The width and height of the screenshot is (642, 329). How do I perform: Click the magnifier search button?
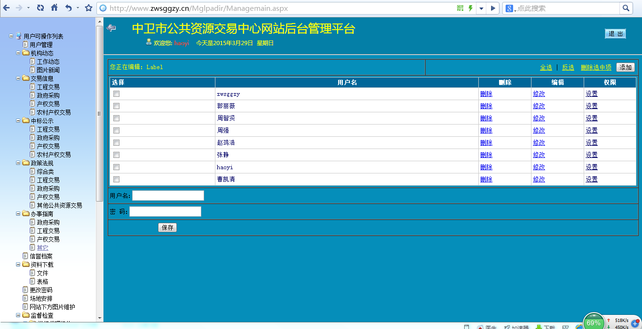tap(626, 8)
